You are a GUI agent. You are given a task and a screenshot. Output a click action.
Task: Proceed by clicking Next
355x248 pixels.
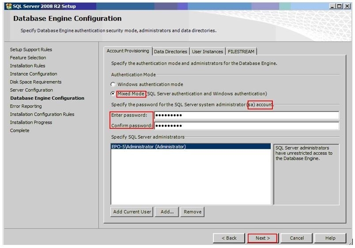click(x=262, y=238)
